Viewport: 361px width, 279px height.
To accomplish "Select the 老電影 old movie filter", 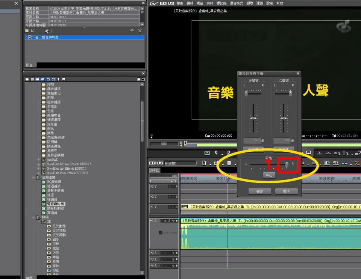I will [50, 106].
